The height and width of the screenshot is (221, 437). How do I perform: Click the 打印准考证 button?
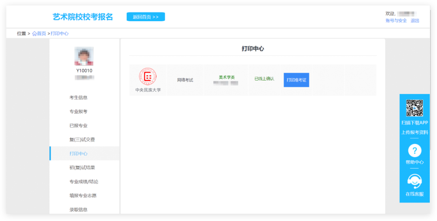point(296,80)
